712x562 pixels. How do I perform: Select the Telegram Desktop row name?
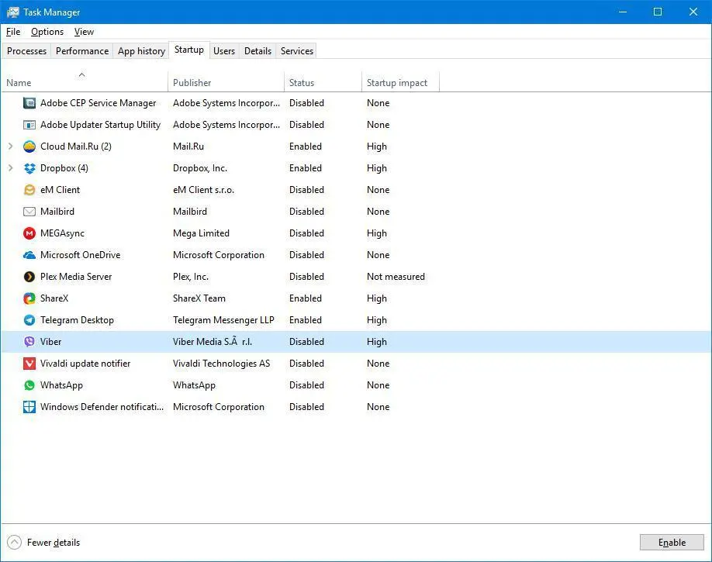tap(77, 320)
